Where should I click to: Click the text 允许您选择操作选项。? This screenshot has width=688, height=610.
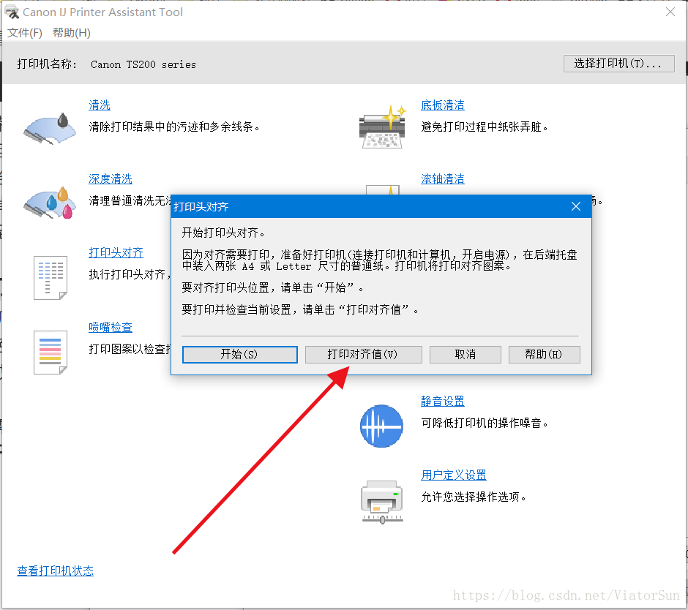[474, 497]
